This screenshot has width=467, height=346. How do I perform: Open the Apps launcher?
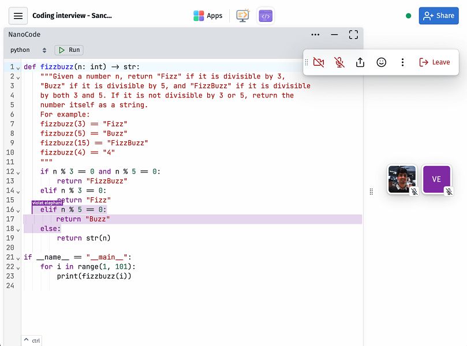coord(208,16)
